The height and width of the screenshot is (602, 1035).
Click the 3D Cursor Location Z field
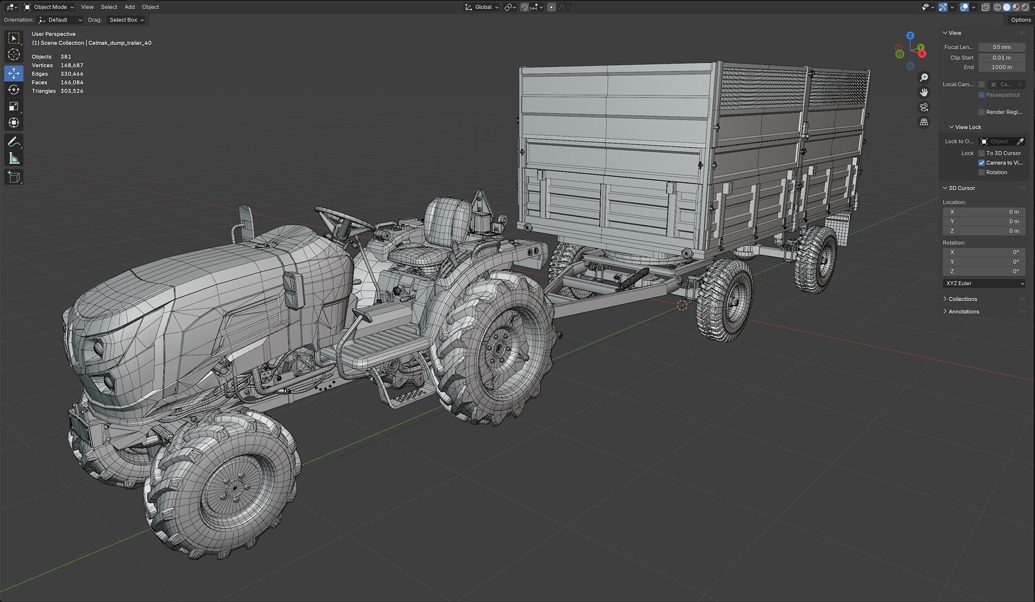[x=984, y=231]
